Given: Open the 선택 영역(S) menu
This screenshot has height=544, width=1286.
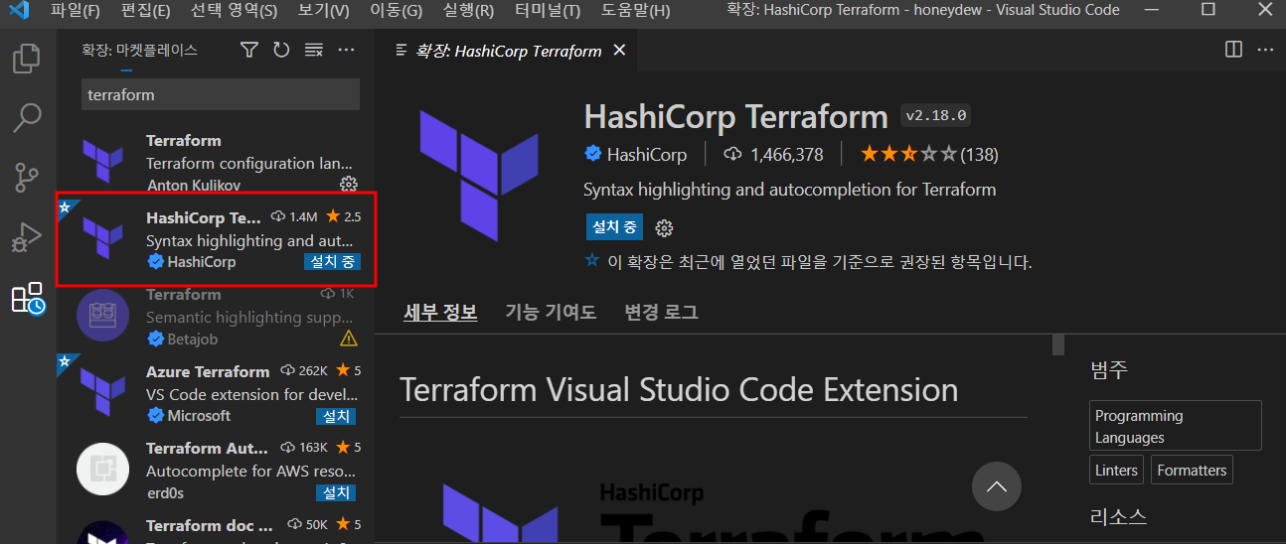Looking at the screenshot, I should [x=234, y=11].
